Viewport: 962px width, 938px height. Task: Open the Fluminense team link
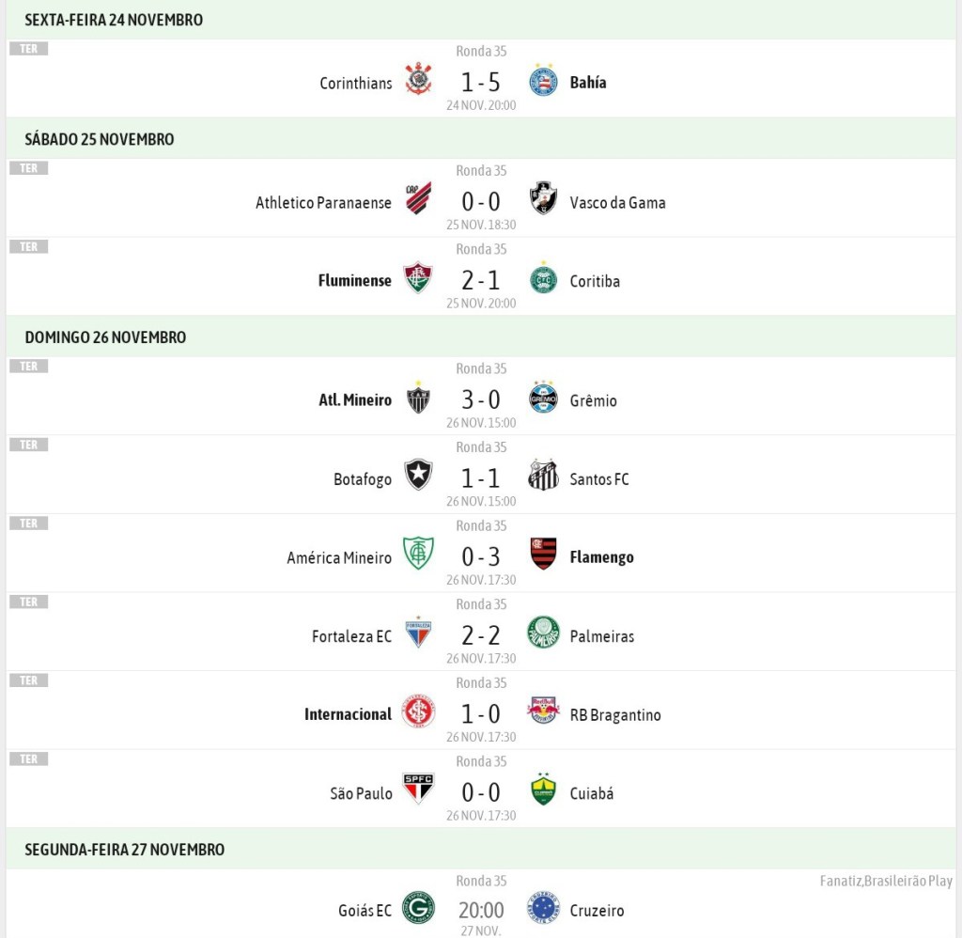coord(355,281)
